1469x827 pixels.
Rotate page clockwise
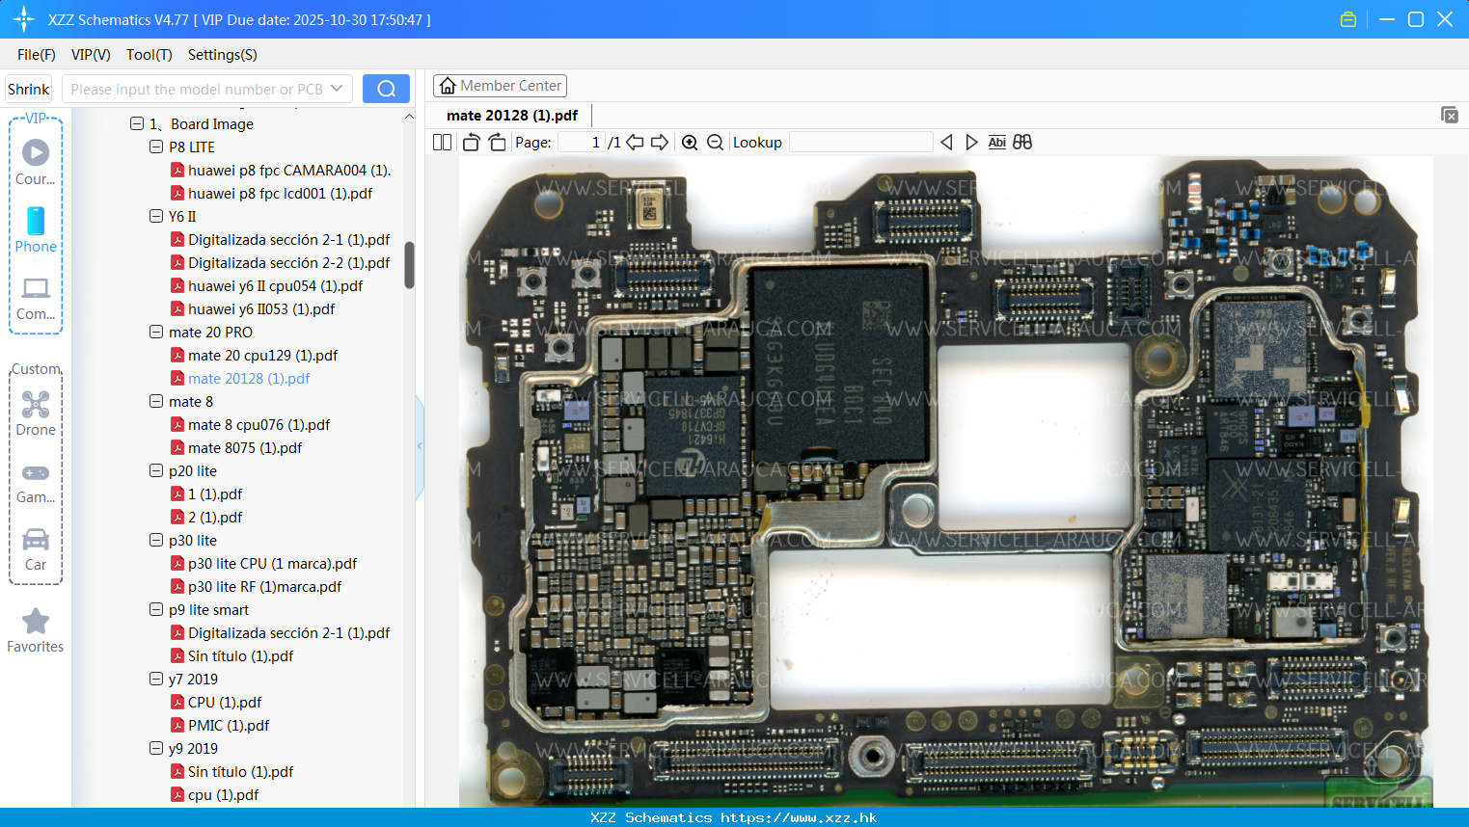(497, 143)
